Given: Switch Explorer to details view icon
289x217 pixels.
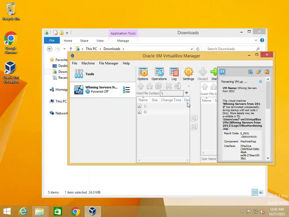Looking at the screenshot, I should point(255,192).
